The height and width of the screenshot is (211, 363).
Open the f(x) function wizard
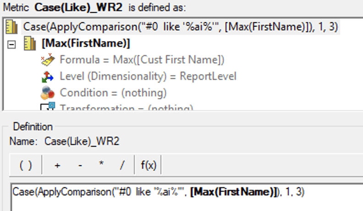point(148,165)
